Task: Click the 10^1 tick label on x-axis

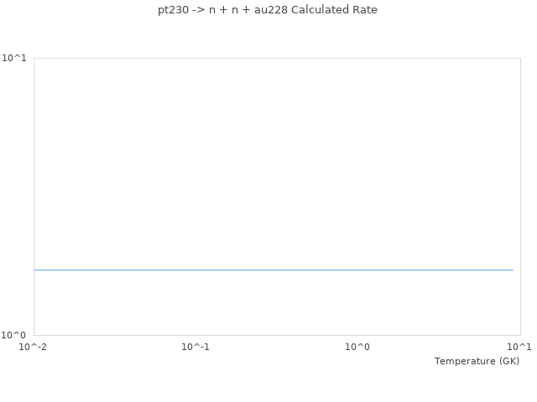Action: click(519, 347)
